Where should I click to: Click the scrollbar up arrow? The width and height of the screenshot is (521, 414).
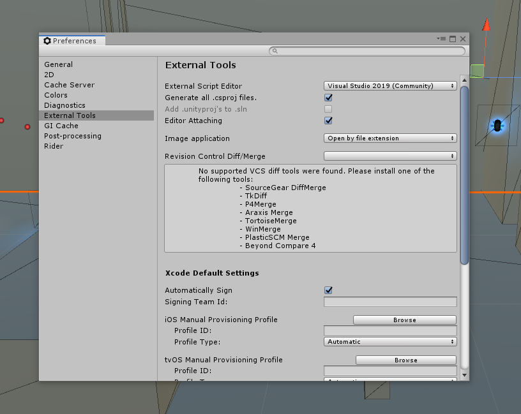click(x=465, y=80)
